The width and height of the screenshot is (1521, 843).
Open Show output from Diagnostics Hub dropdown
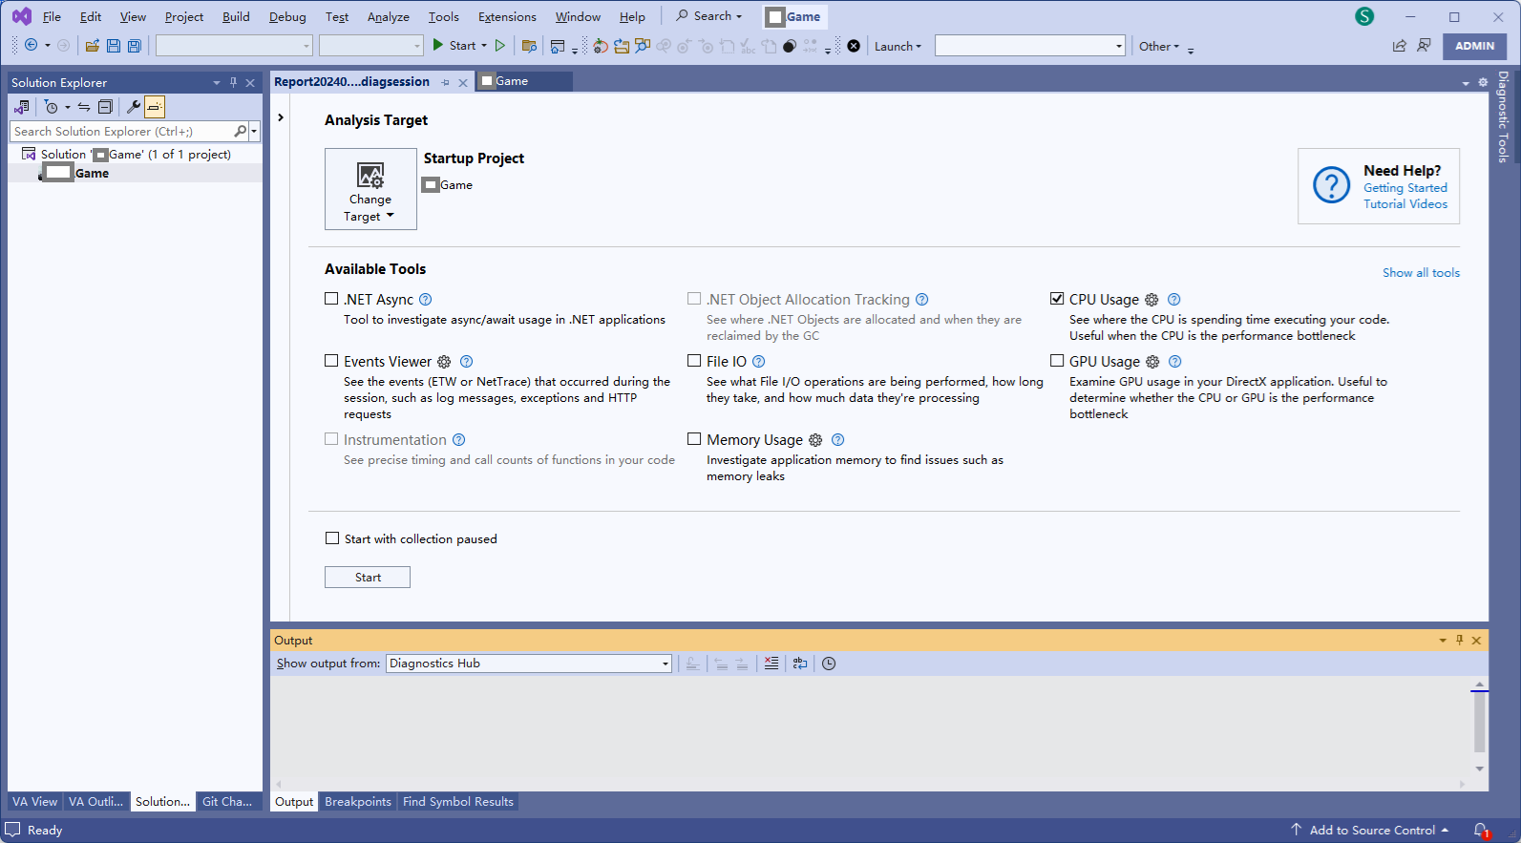[x=529, y=664]
